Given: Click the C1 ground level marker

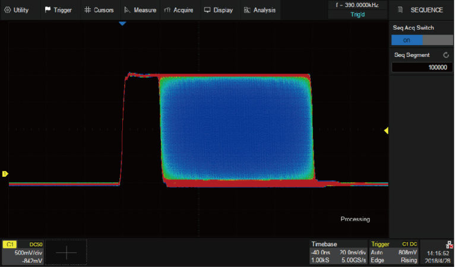Looking at the screenshot, I should 5,174.
